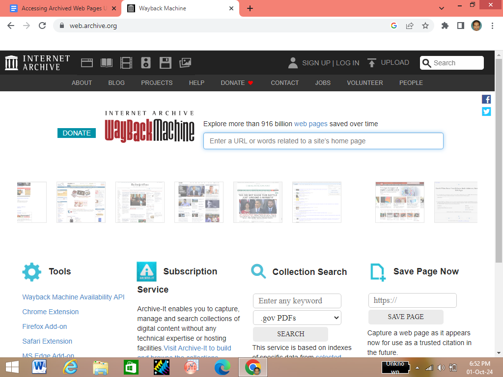The height and width of the screenshot is (377, 503).
Task: Open Microsoft Edge from taskbar
Action: [223, 367]
